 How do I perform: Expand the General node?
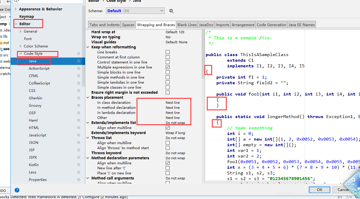tap(21, 31)
